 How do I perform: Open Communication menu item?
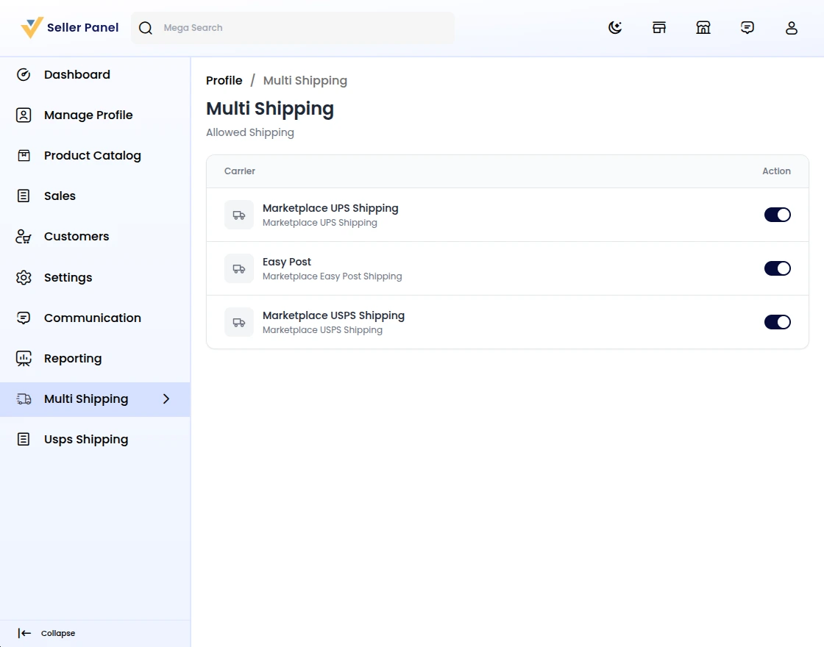pos(93,318)
